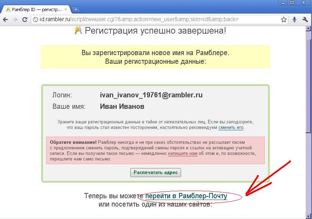The width and height of the screenshot is (312, 219).
Task: Activate the microphone voice search icon
Action: tap(294, 19)
